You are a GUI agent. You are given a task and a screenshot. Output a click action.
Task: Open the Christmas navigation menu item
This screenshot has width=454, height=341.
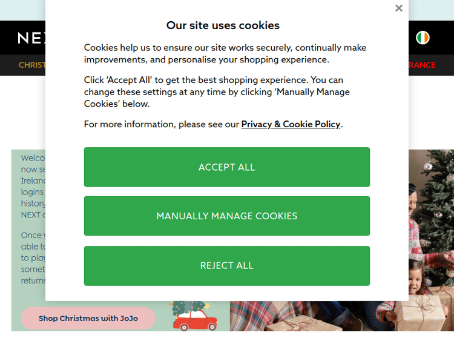point(31,65)
